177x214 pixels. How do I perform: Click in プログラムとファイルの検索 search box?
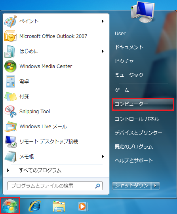[55, 186]
